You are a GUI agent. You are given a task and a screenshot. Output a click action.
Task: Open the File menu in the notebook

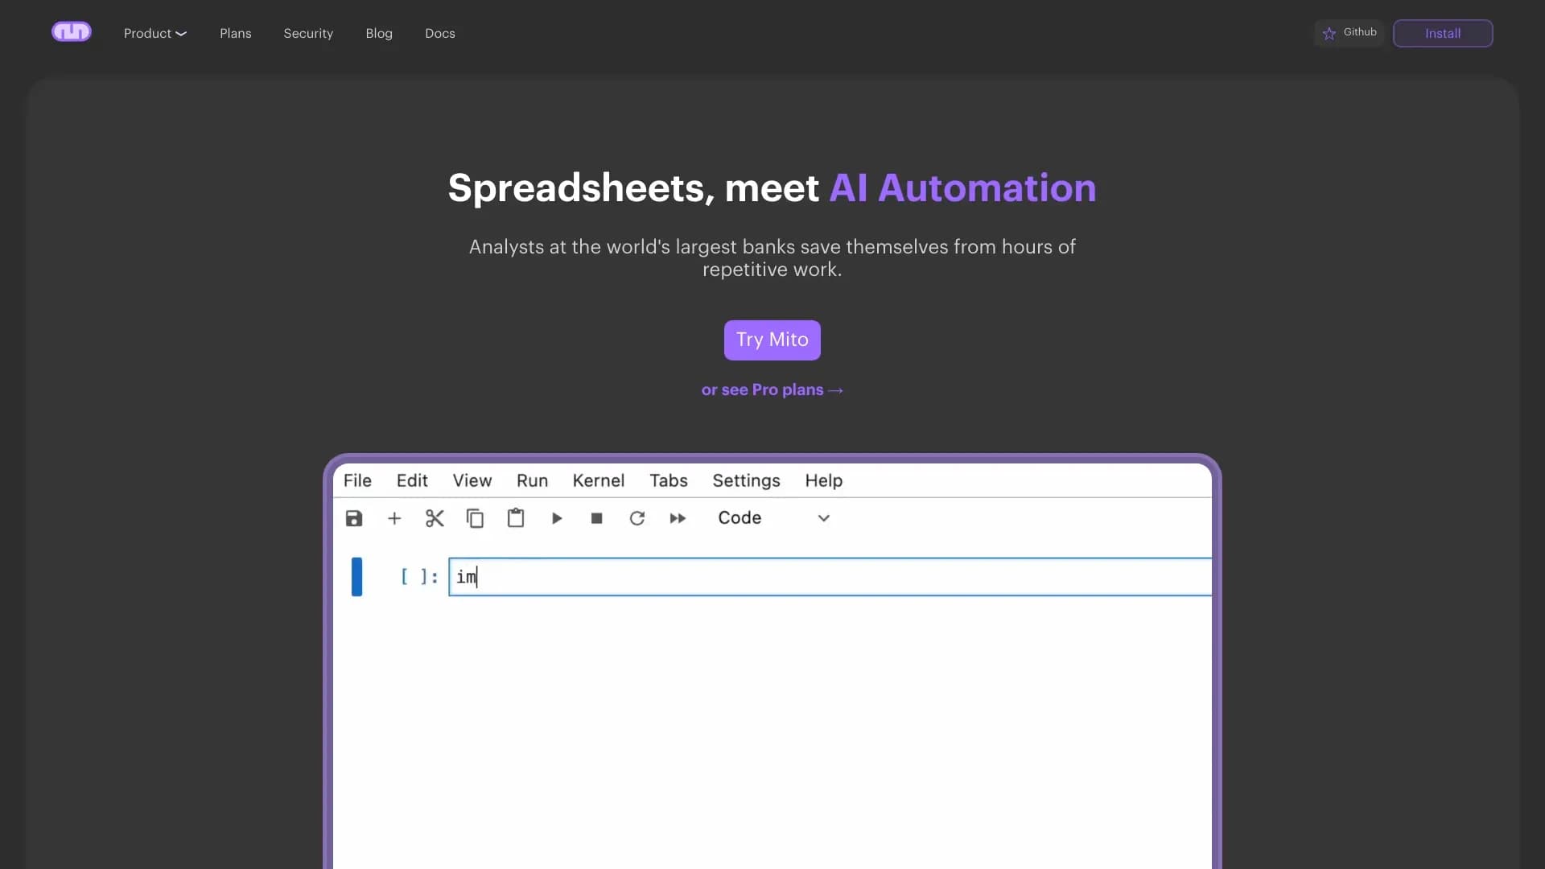coord(357,480)
